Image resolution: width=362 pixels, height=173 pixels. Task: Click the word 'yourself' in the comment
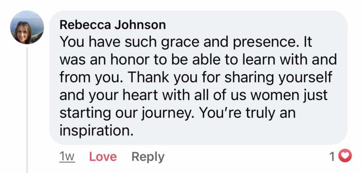tap(305, 78)
